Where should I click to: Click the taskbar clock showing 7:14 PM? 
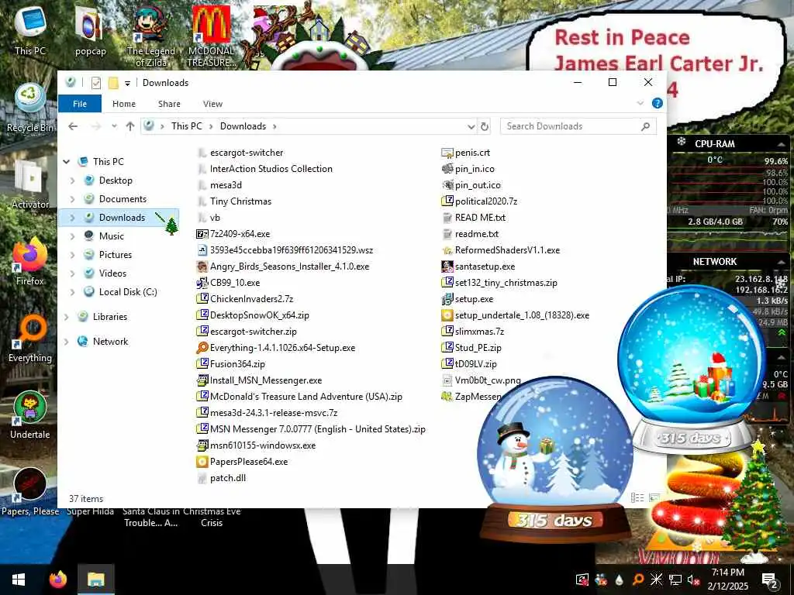pyautogui.click(x=727, y=580)
